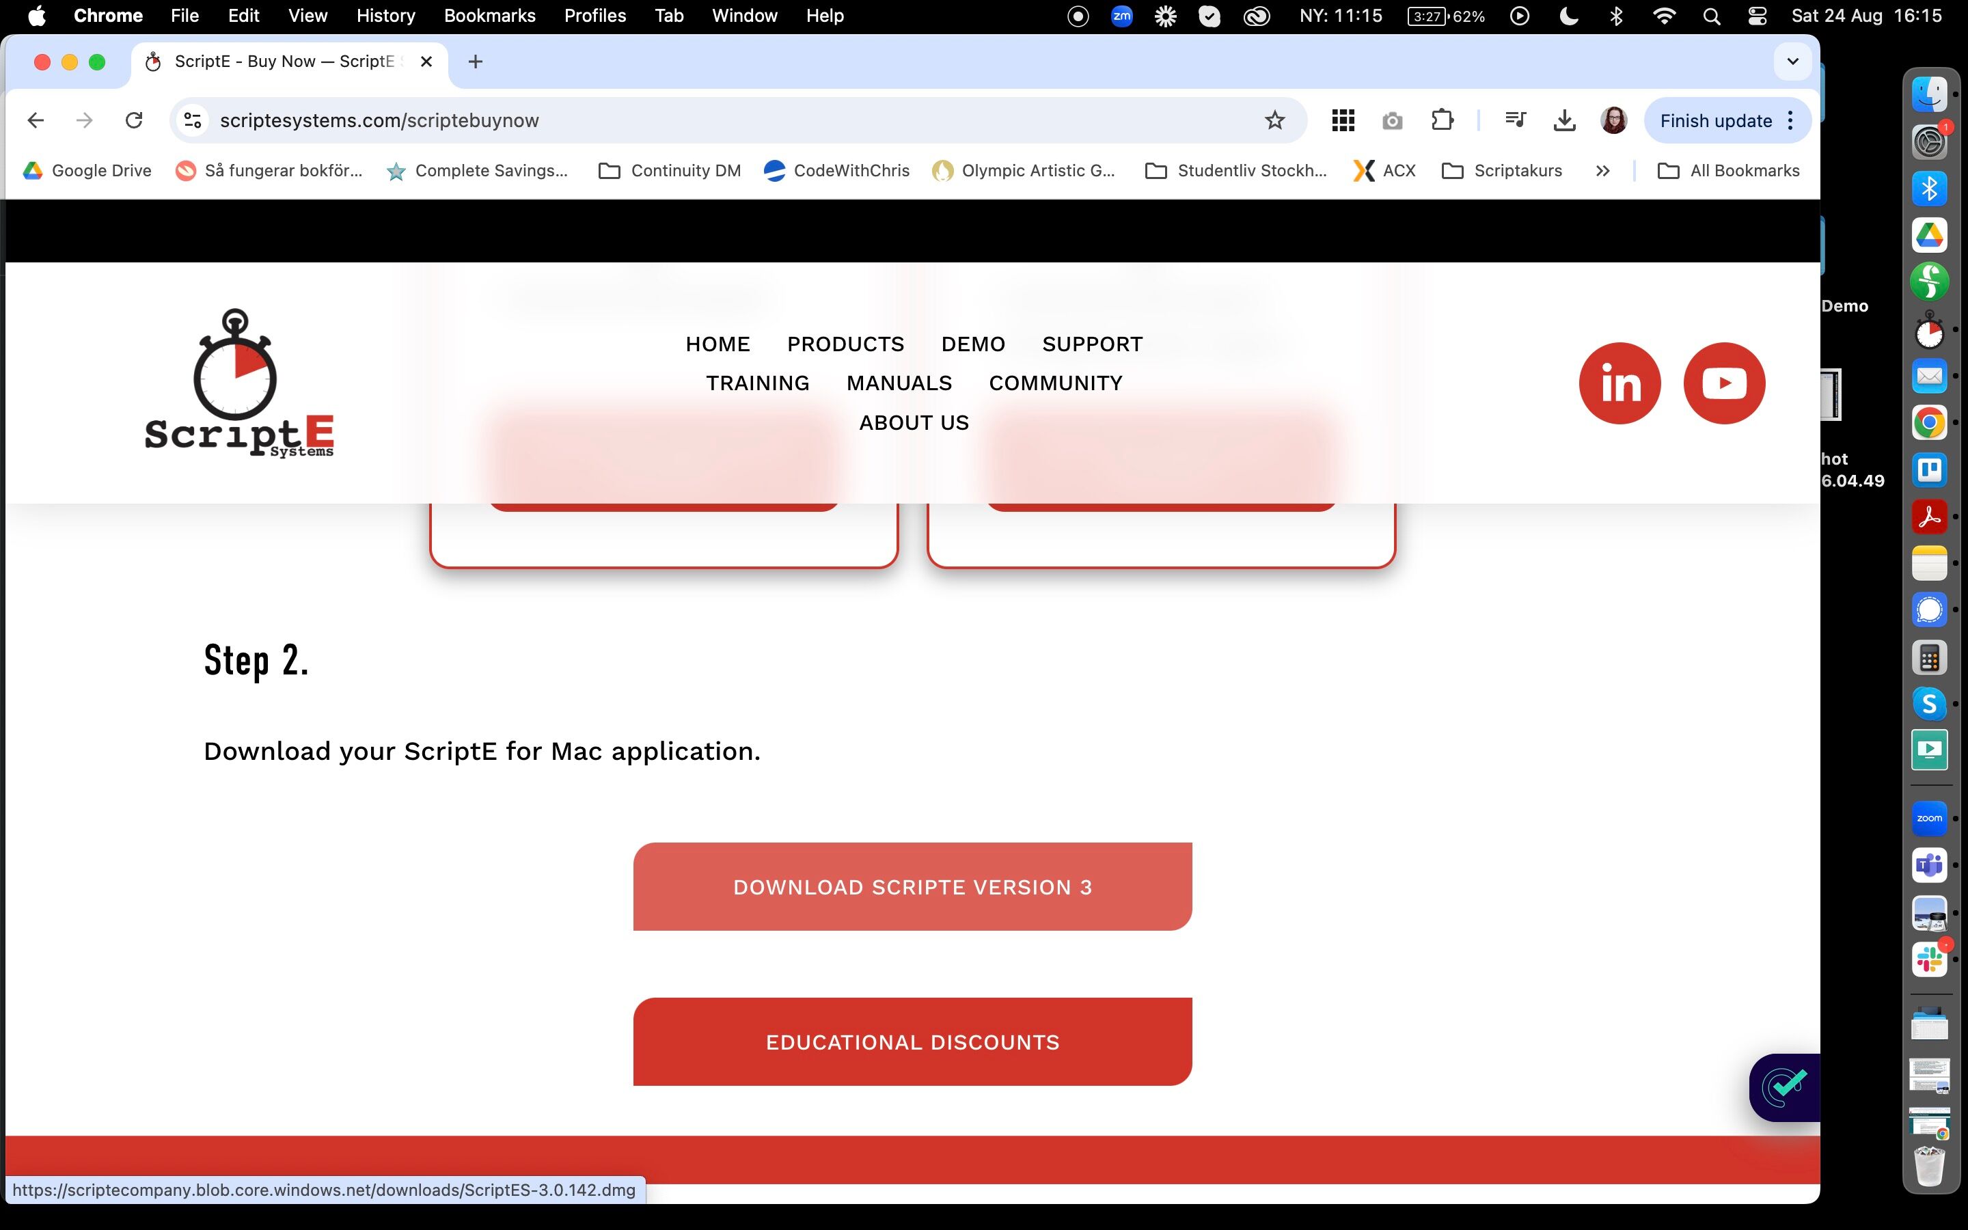The width and height of the screenshot is (1968, 1230).
Task: Open Chrome downloads icon
Action: coord(1564,120)
